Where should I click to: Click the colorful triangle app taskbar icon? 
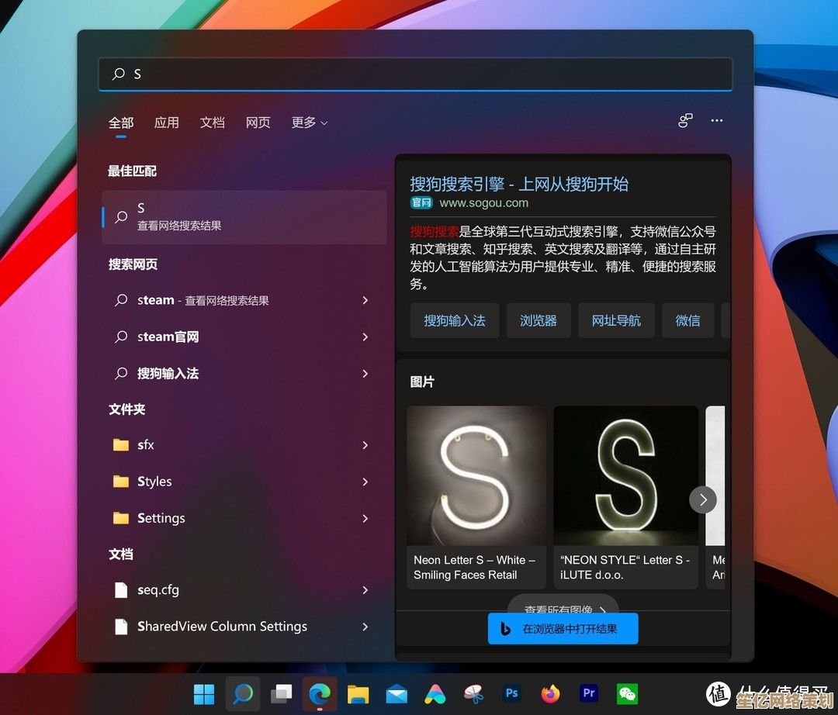[435, 693]
